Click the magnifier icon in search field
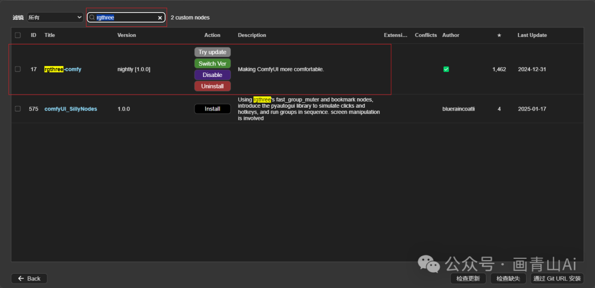The width and height of the screenshot is (595, 288). pos(92,18)
